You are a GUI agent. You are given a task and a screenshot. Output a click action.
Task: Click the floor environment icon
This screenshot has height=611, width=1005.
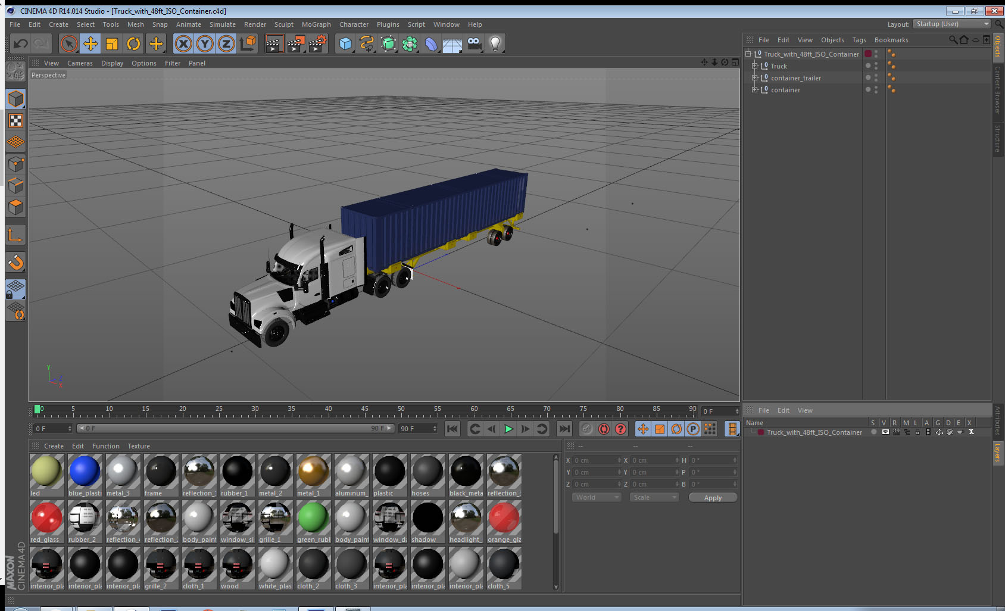click(452, 43)
